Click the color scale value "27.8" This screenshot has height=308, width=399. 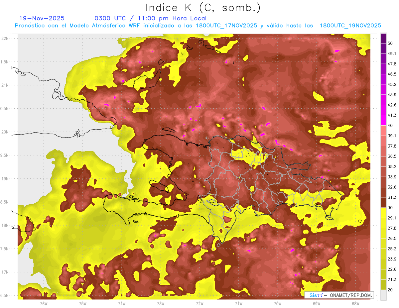[x=392, y=228]
